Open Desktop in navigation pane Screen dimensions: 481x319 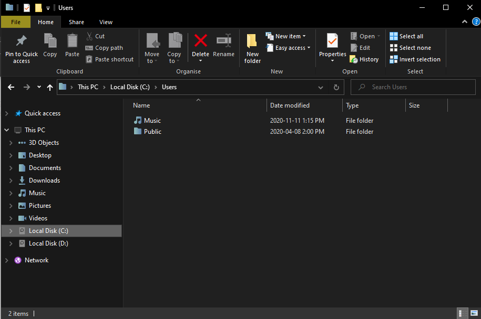point(40,155)
